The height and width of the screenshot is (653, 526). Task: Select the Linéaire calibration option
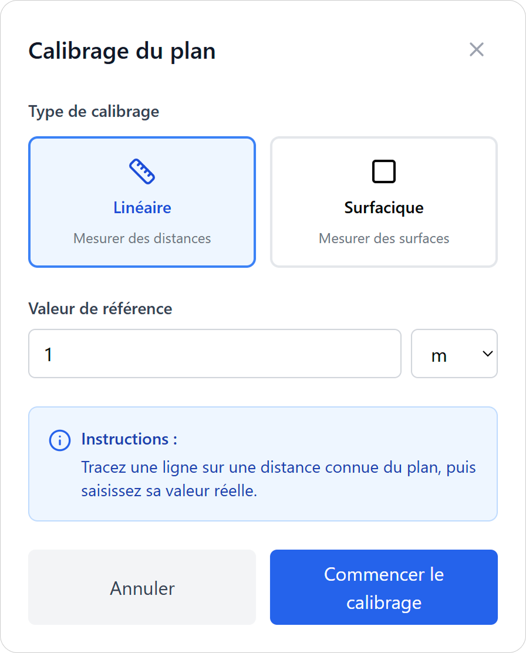point(142,202)
